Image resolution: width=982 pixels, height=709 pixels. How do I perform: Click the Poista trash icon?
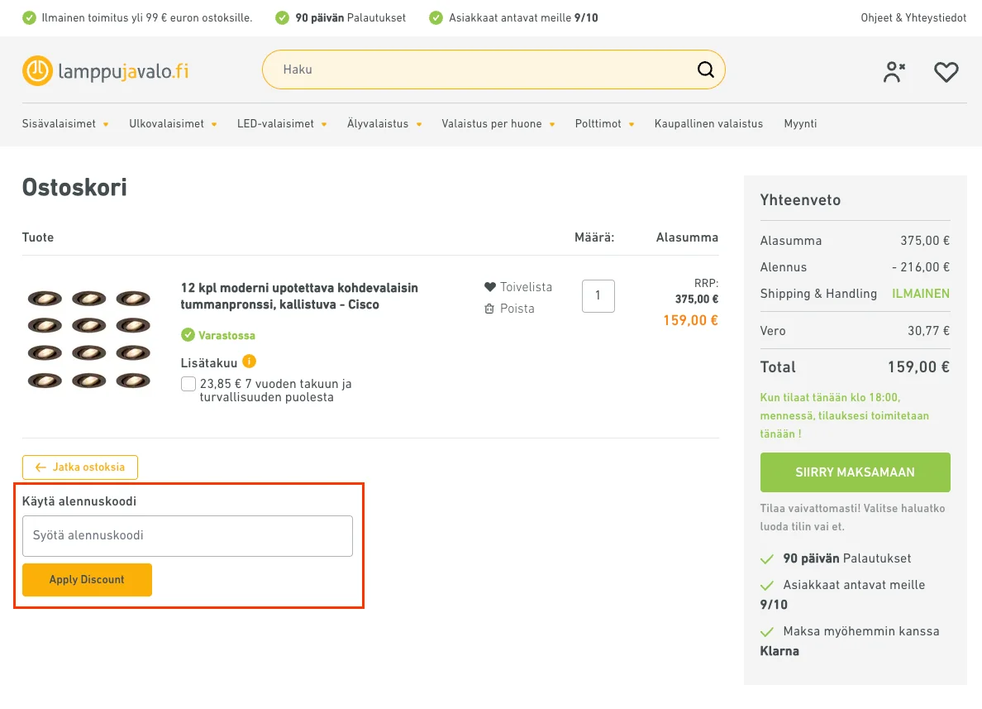[x=489, y=309]
